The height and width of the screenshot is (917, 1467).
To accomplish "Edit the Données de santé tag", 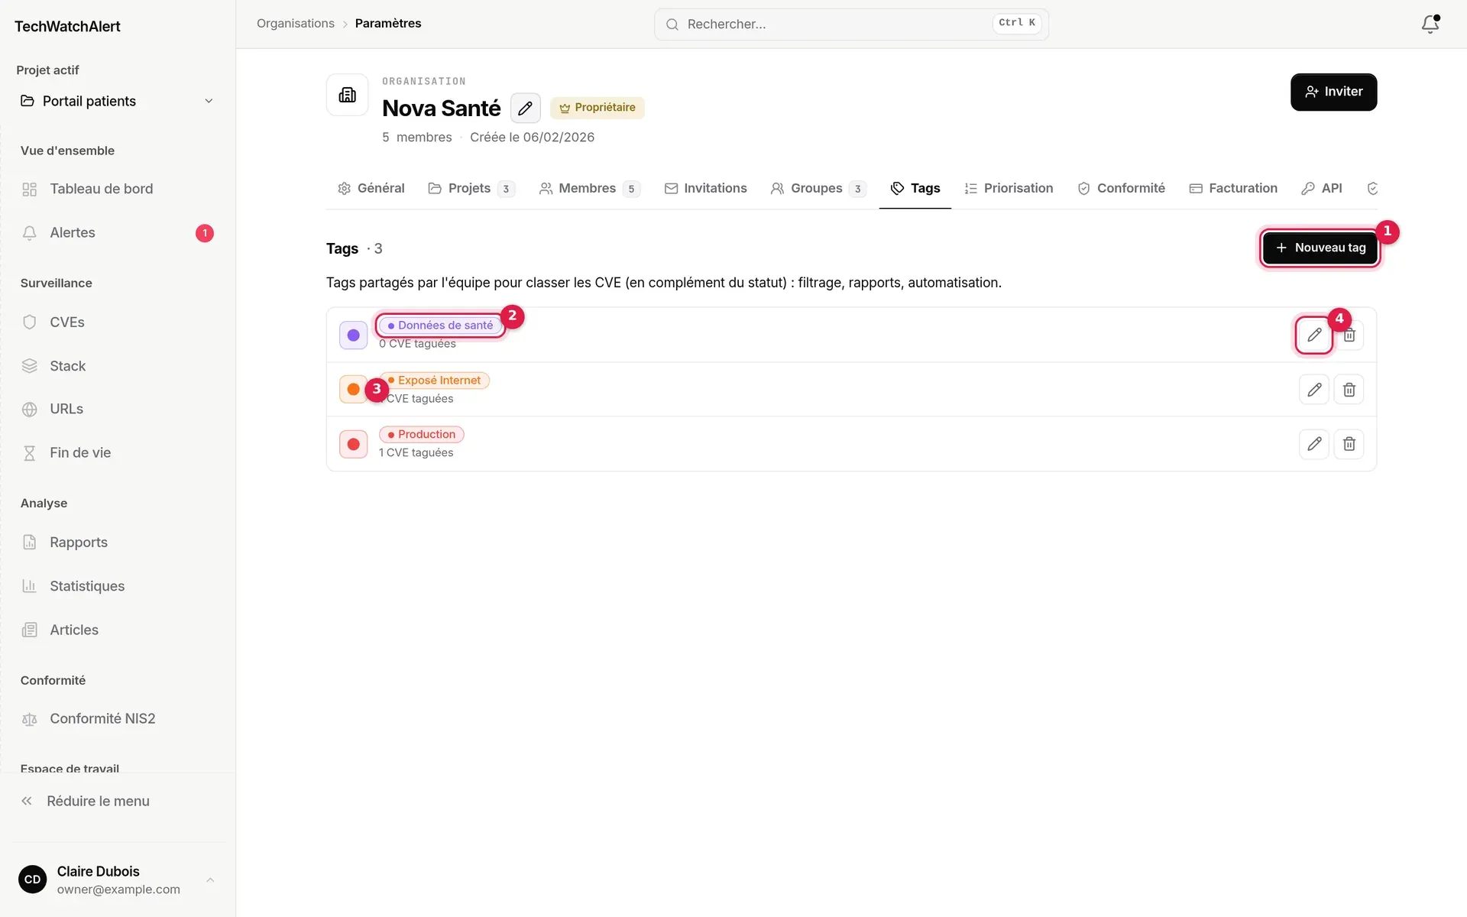I will tap(1314, 335).
